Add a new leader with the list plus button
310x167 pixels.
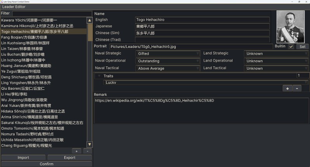pyautogui.click(x=77, y=151)
